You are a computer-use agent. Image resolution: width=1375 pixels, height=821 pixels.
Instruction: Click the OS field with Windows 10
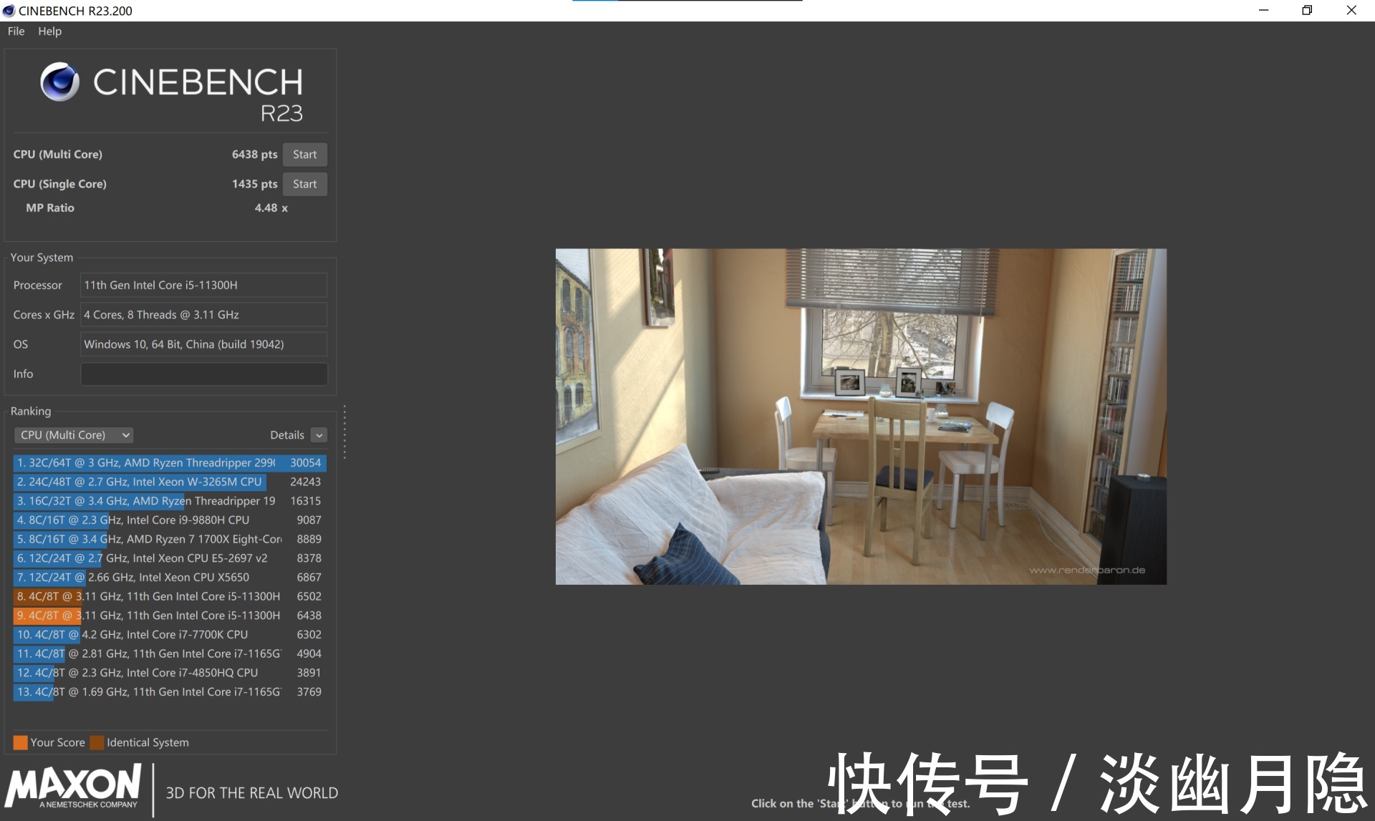(203, 344)
